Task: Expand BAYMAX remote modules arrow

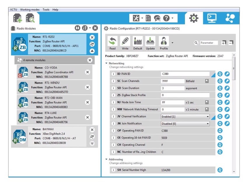Action: click(x=92, y=144)
